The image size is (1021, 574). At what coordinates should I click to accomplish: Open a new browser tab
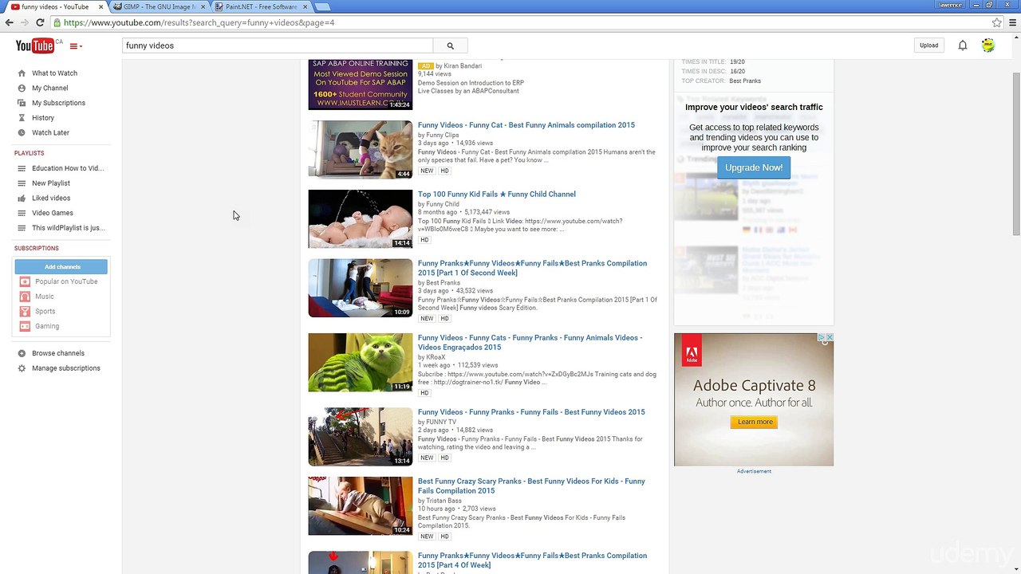[x=322, y=6]
